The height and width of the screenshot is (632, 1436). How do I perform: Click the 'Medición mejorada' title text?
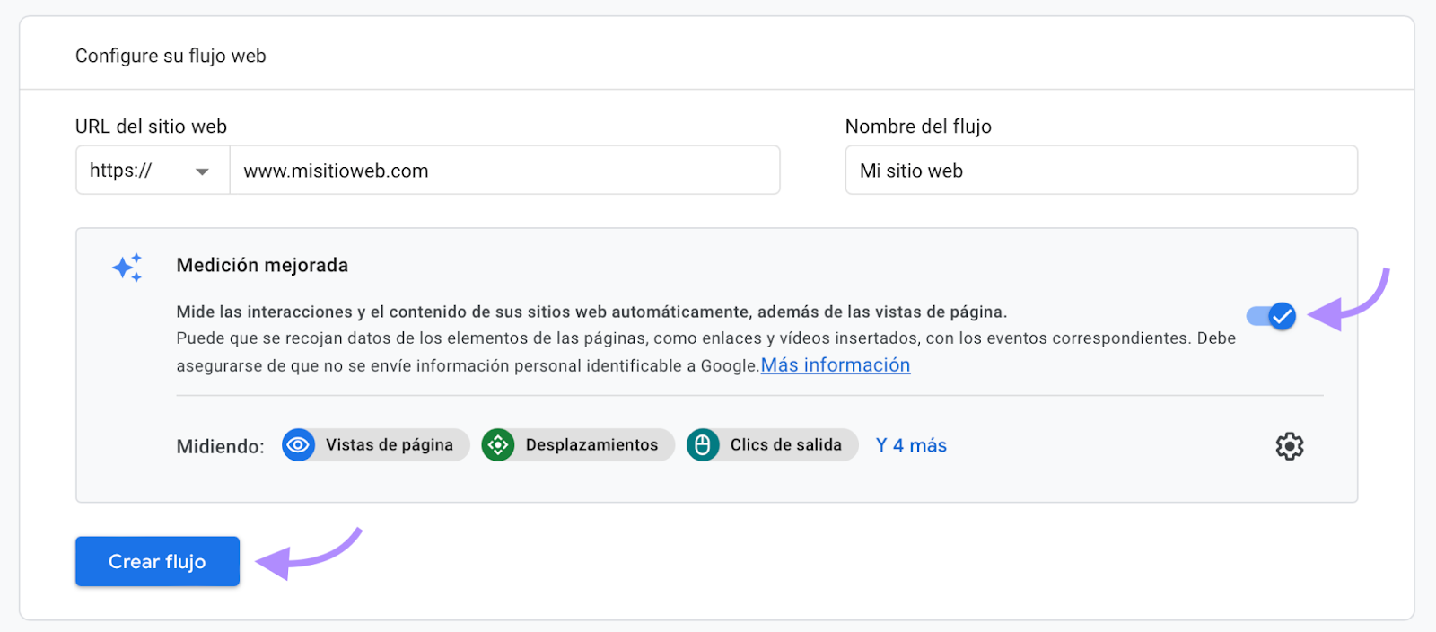click(x=262, y=265)
